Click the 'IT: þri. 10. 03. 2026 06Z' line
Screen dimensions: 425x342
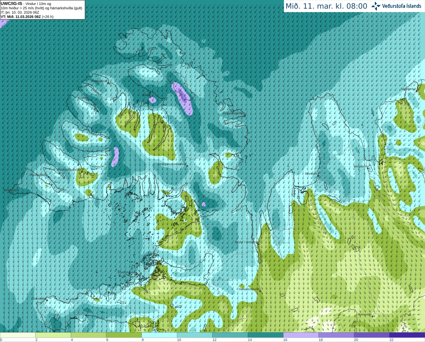(20, 12)
